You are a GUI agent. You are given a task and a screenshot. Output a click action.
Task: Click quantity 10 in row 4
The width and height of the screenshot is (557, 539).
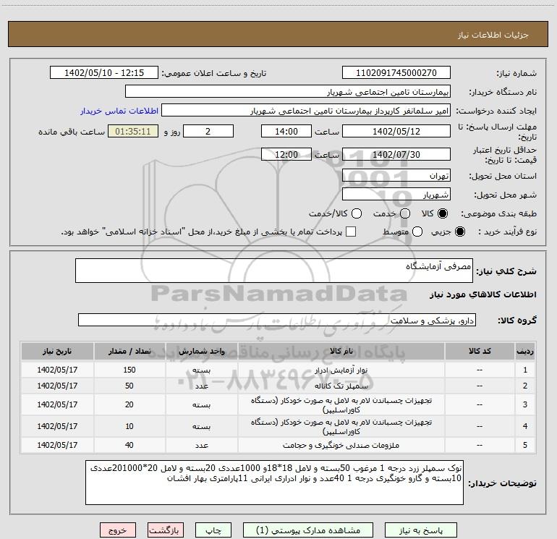129,426
